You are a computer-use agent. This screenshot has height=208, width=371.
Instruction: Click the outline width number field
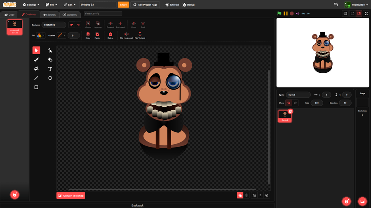click(74, 35)
